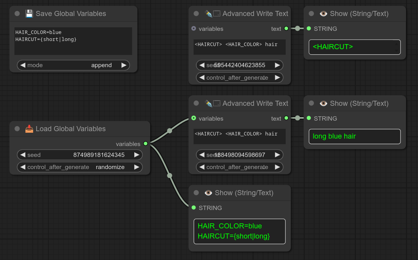Switch mode to next value after append
This screenshot has height=260, width=418.
point(124,65)
